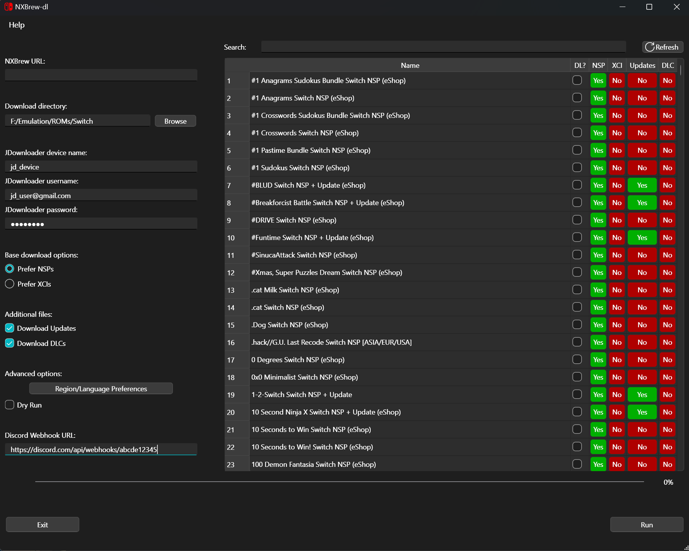Click the Discord Webhook URL field
Image resolution: width=689 pixels, height=551 pixels.
click(x=101, y=449)
